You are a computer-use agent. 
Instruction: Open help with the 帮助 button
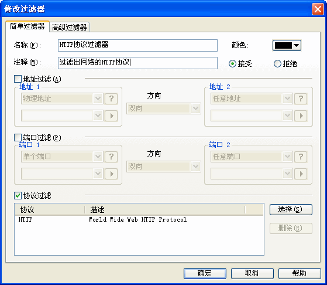(x=300, y=273)
